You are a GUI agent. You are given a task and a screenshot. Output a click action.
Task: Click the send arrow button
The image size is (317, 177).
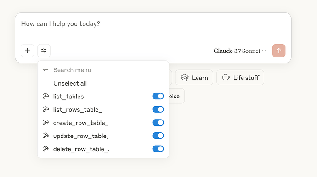(x=279, y=51)
